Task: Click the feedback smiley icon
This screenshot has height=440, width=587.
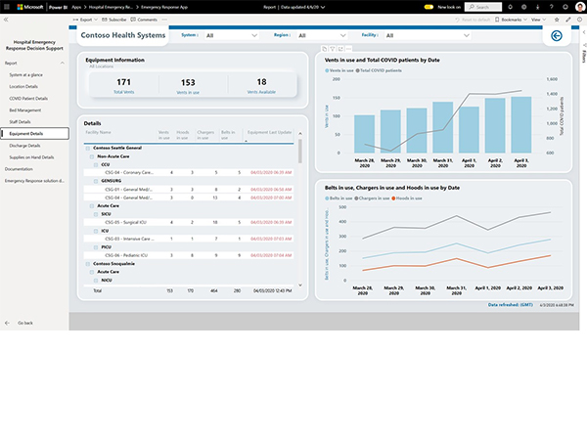Action: 565,7
